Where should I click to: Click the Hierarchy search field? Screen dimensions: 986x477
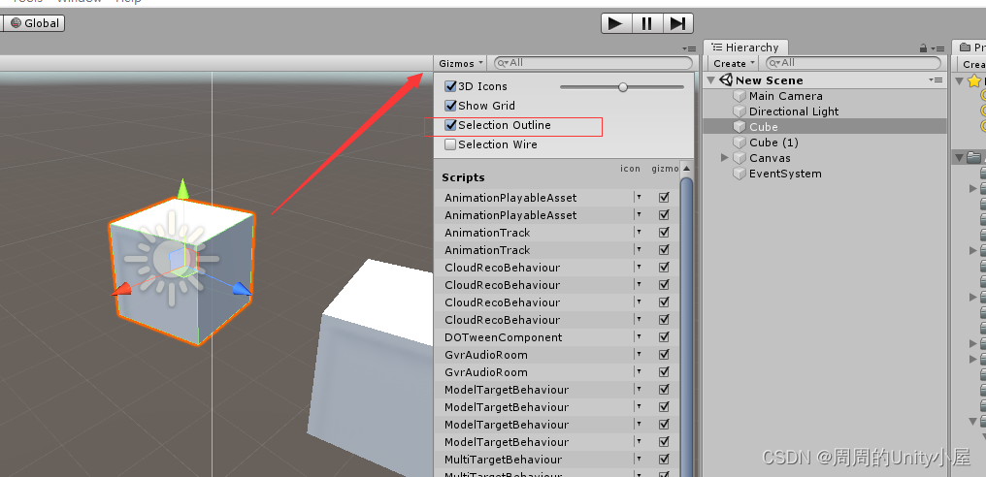click(853, 63)
